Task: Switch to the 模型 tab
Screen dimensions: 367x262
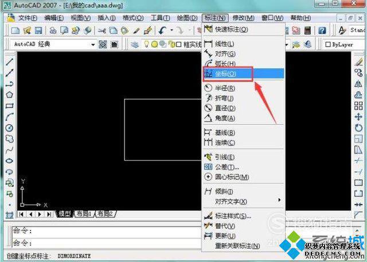Action: point(65,214)
